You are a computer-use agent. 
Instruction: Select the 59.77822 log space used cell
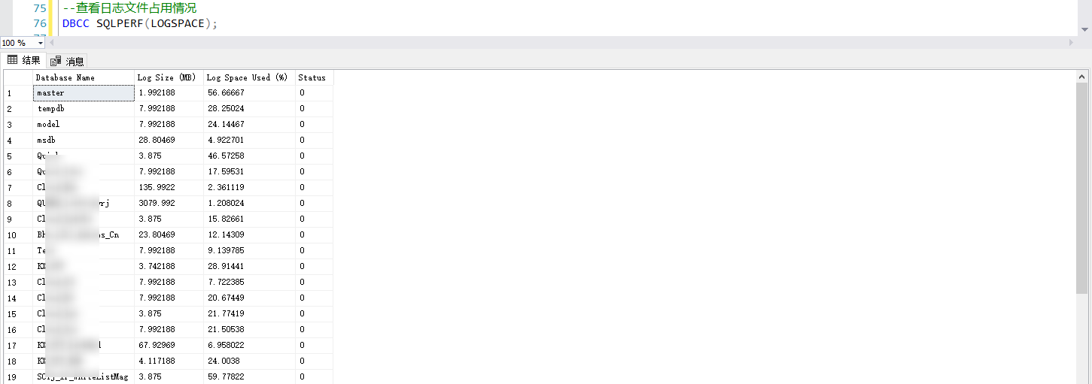pyautogui.click(x=249, y=376)
